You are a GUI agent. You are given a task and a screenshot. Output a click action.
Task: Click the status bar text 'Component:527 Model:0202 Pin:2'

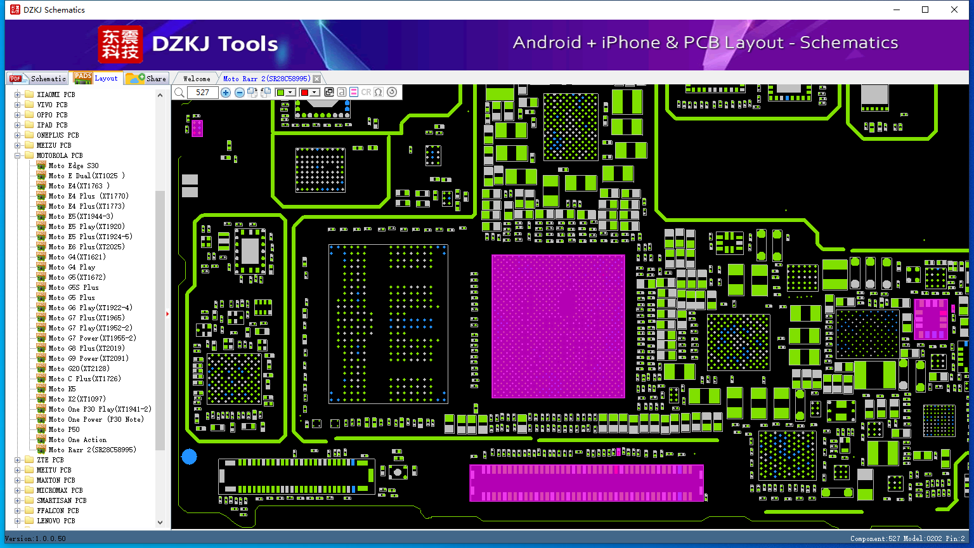907,538
